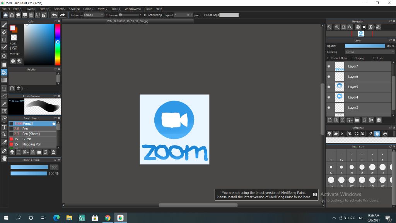396x223 pixels.
Task: Select the G Pen brush
Action: coord(32,139)
